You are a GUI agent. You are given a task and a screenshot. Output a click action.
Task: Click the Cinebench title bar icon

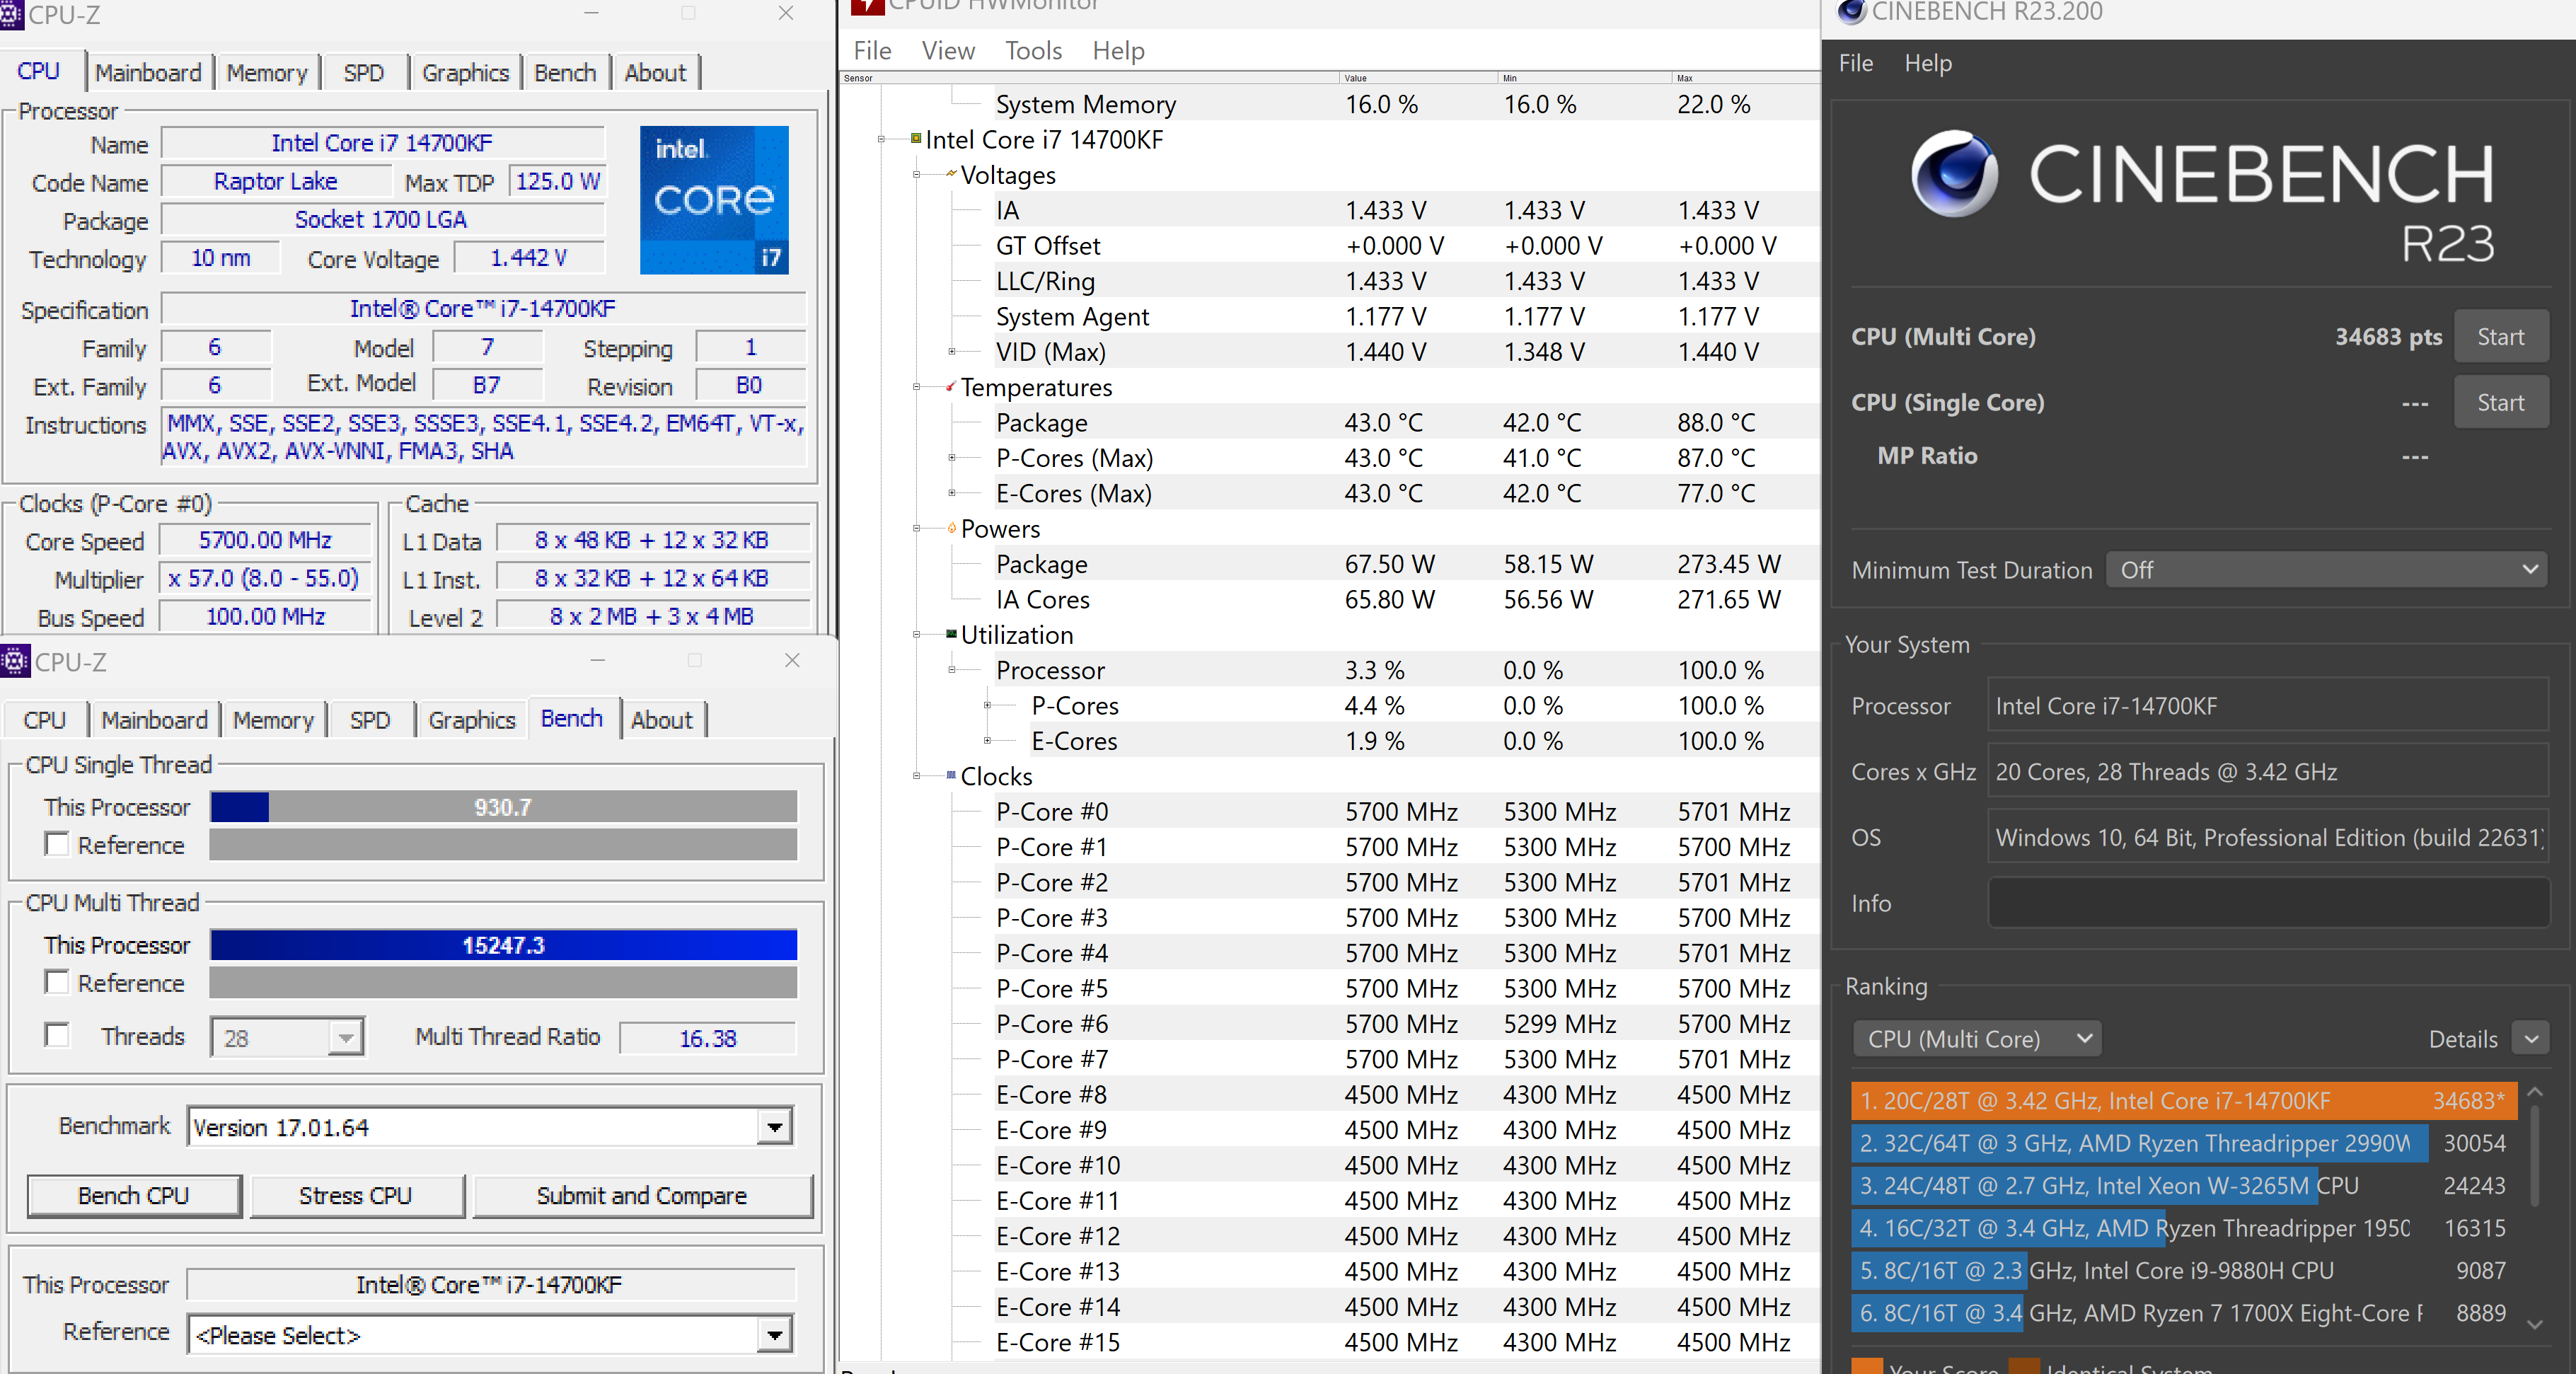tap(1852, 11)
